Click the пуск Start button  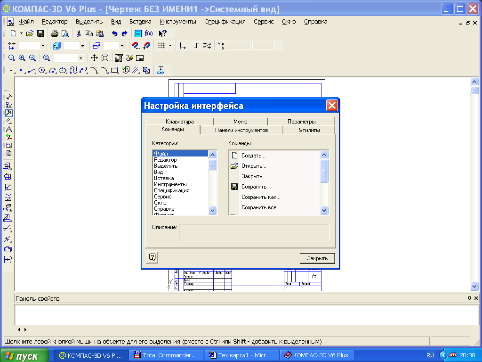coord(24,355)
